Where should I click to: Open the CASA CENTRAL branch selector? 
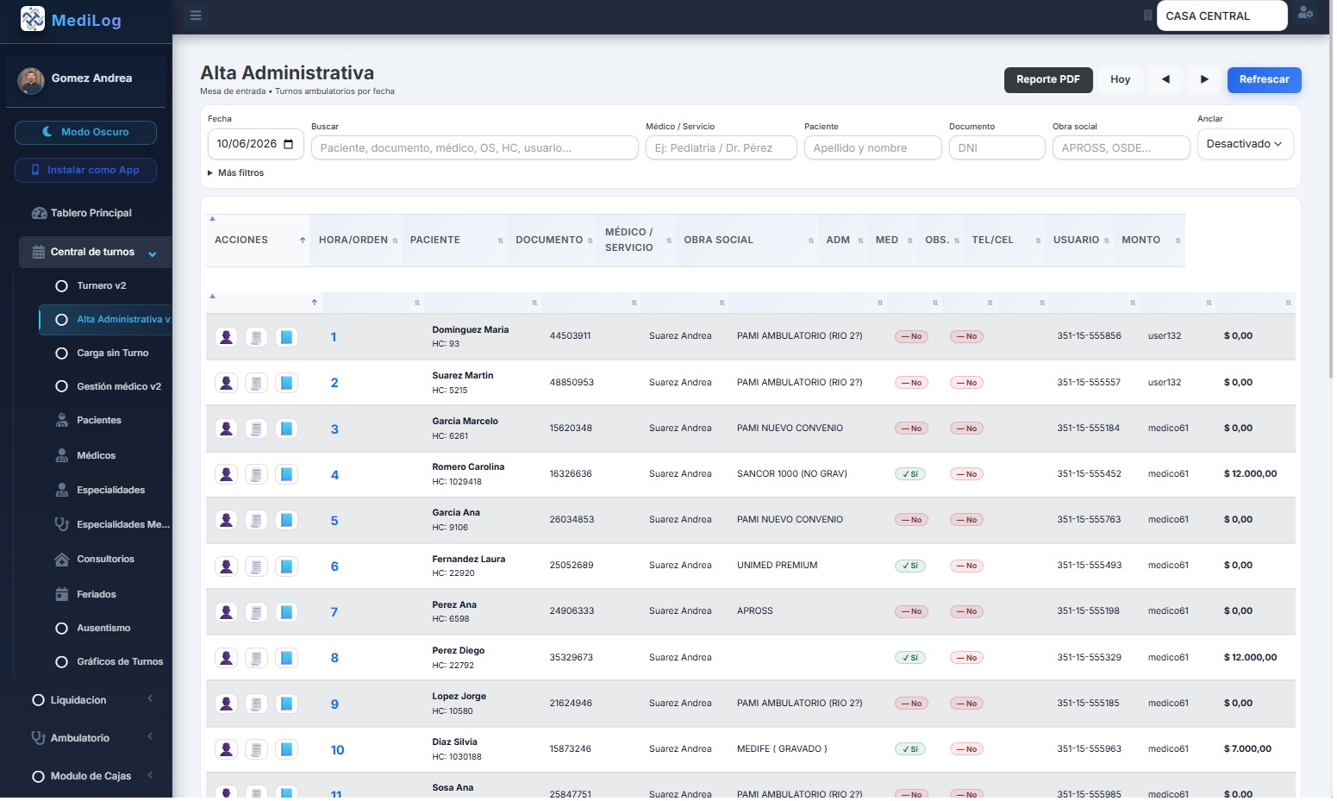pos(1221,16)
